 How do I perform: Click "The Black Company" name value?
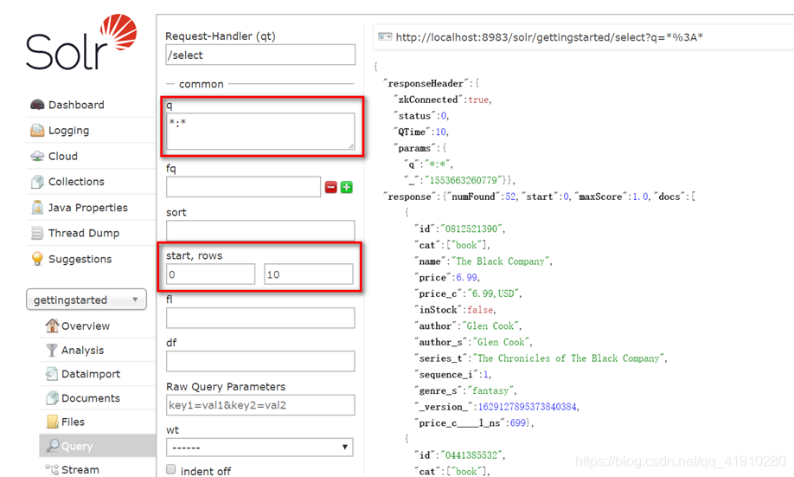click(x=500, y=261)
